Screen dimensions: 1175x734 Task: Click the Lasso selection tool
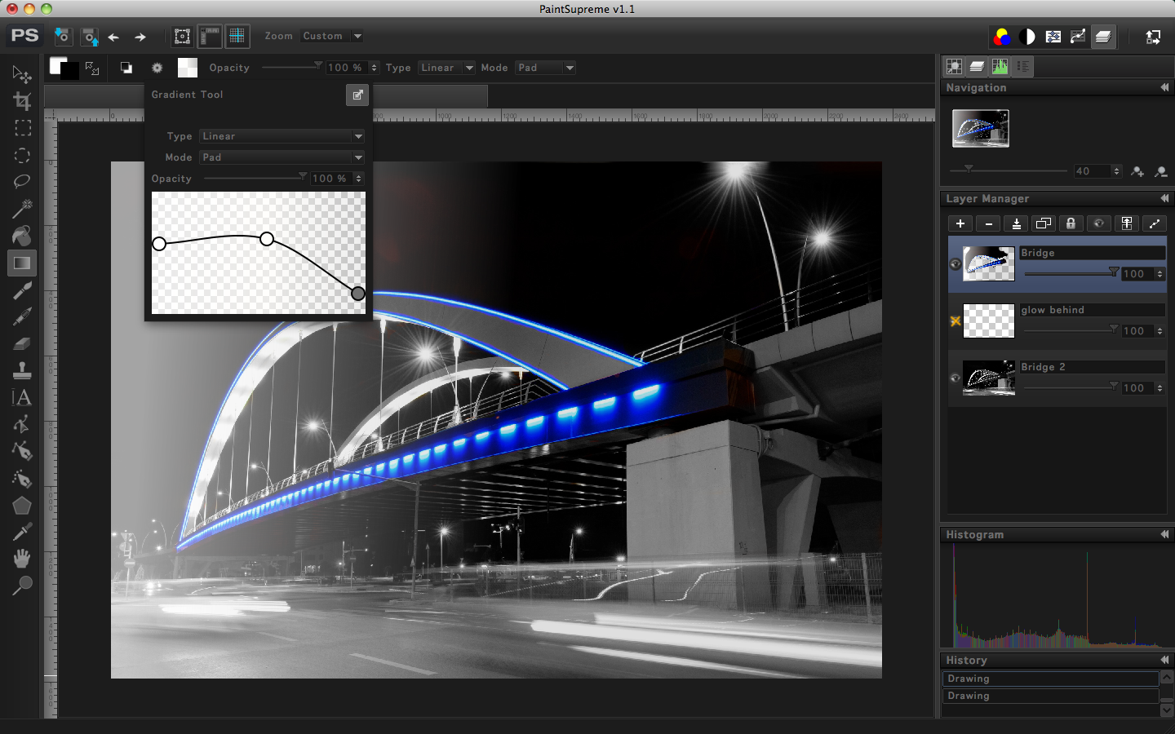(x=22, y=181)
